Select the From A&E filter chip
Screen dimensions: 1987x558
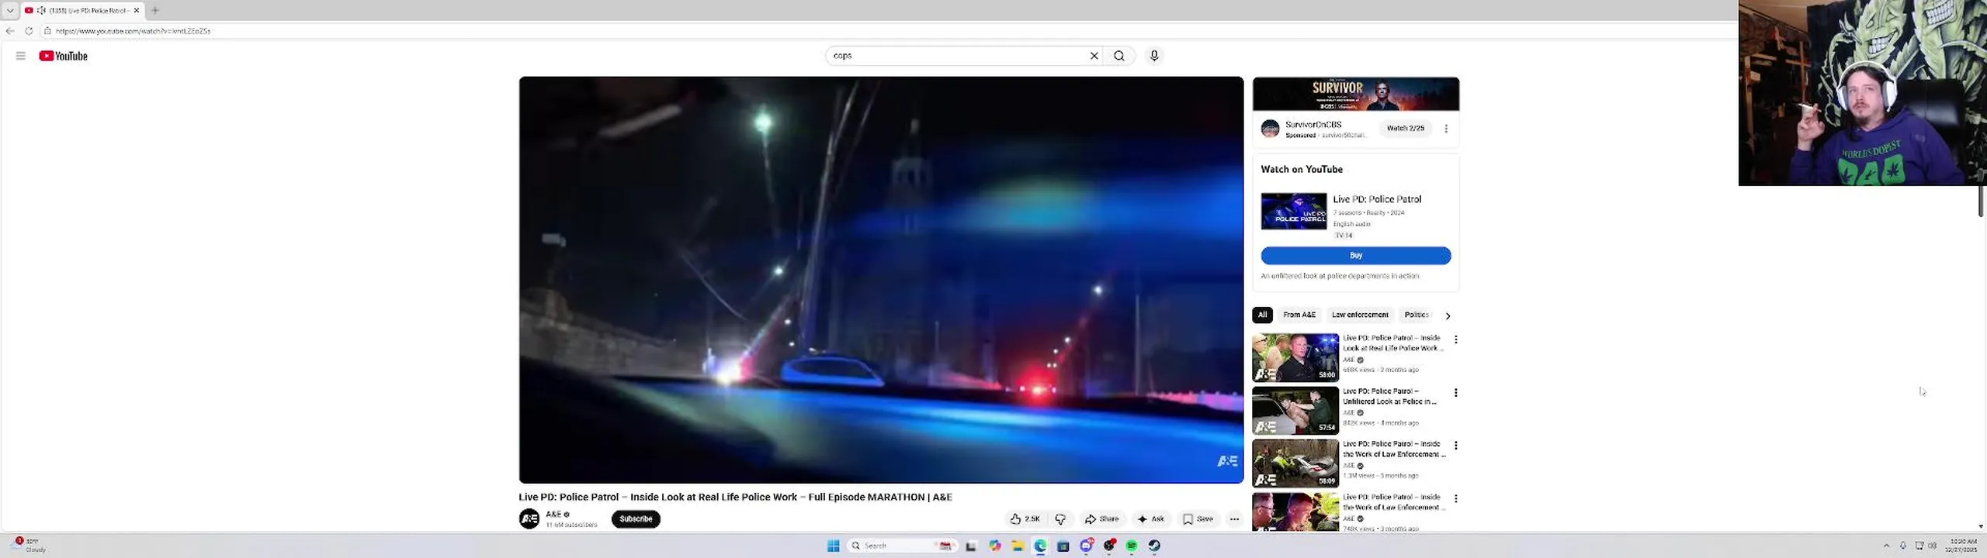pos(1299,315)
